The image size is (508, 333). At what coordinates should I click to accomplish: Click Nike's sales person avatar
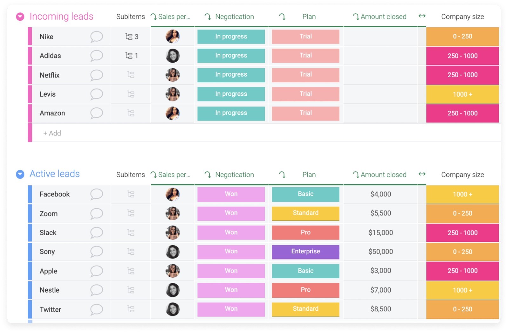coord(173,37)
